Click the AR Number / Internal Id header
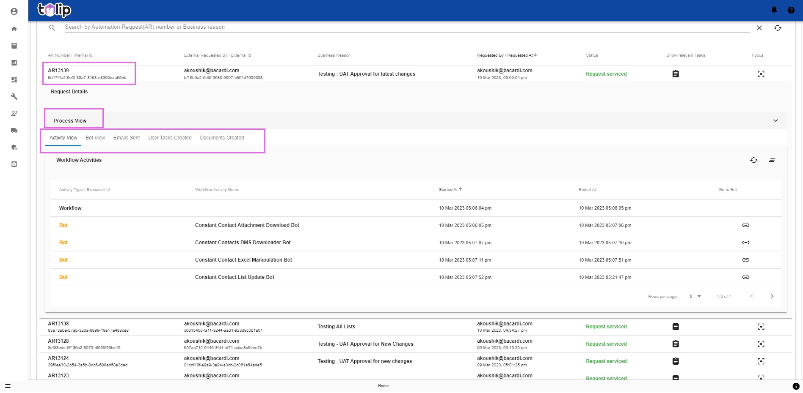Image resolution: width=803 pixels, height=393 pixels. 70,55
